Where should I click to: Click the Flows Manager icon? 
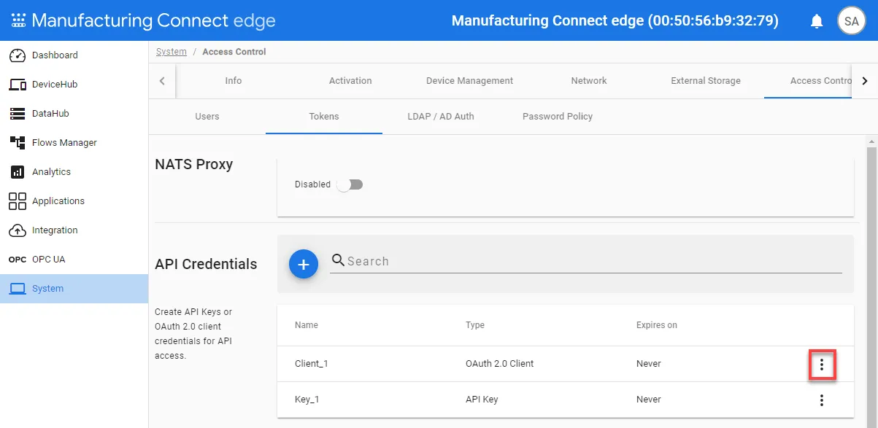tap(18, 143)
